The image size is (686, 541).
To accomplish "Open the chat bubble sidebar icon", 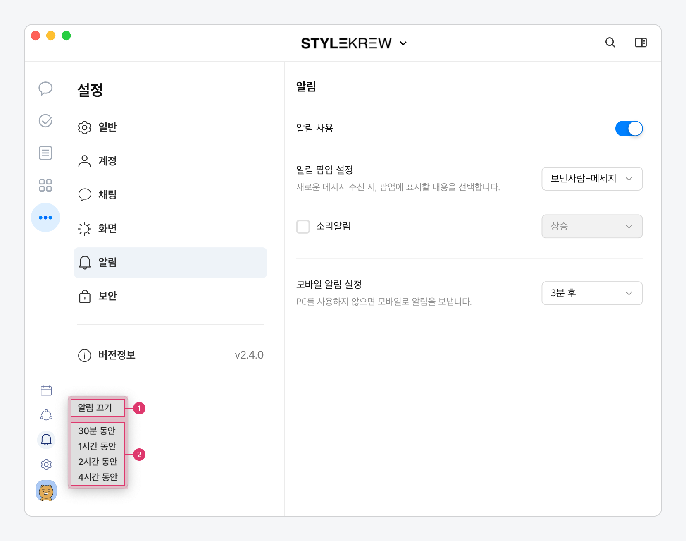I will point(45,88).
